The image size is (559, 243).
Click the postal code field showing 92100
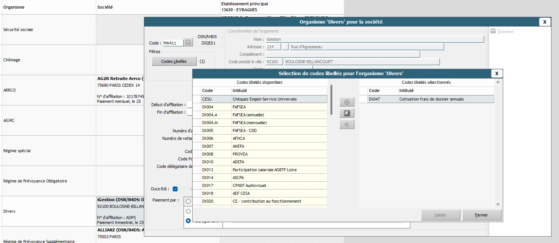274,62
